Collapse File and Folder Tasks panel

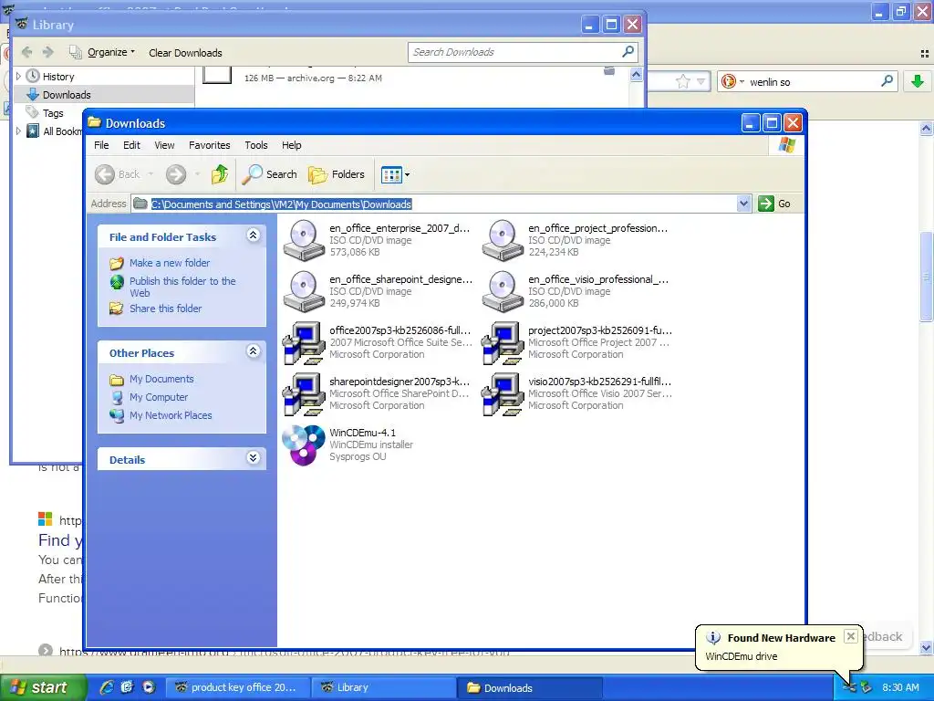click(254, 235)
